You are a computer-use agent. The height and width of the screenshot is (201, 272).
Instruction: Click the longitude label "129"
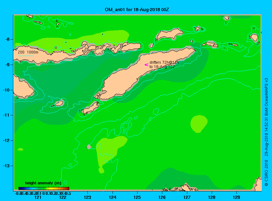coord(236,197)
